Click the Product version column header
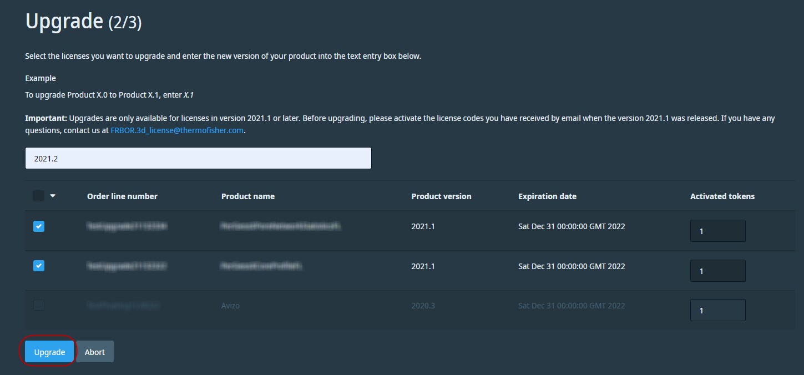This screenshot has width=804, height=375. point(441,196)
